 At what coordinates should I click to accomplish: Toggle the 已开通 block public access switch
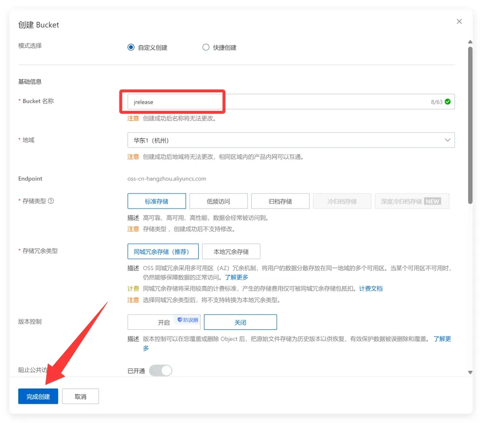tap(161, 370)
